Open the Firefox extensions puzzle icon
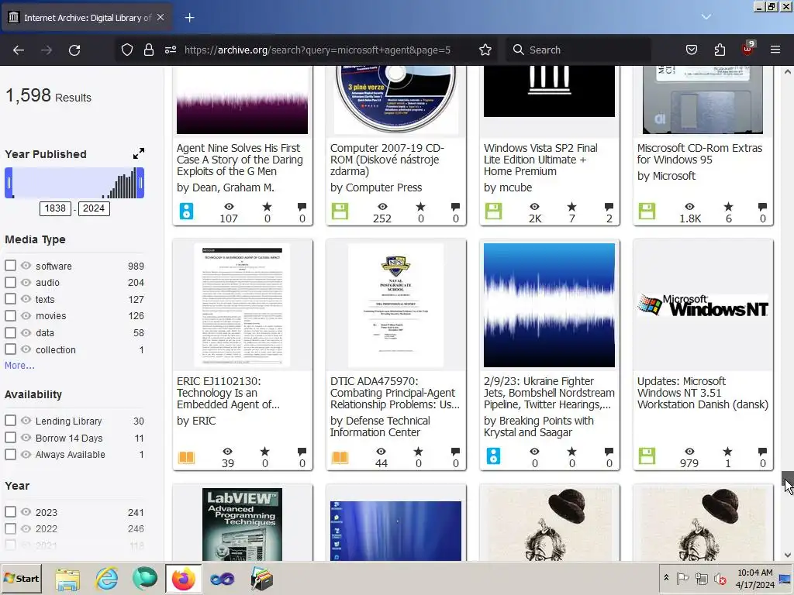 tap(720, 50)
